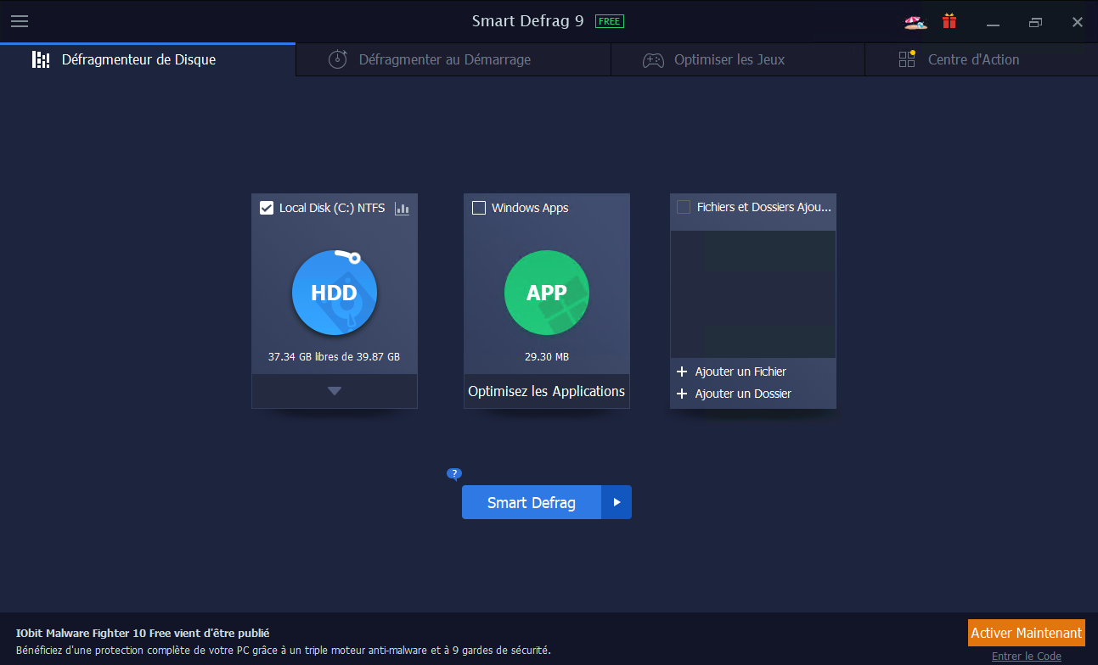Open Défragmenter au Démarrage tab
Screen dimensions: 1098x665
(x=453, y=59)
